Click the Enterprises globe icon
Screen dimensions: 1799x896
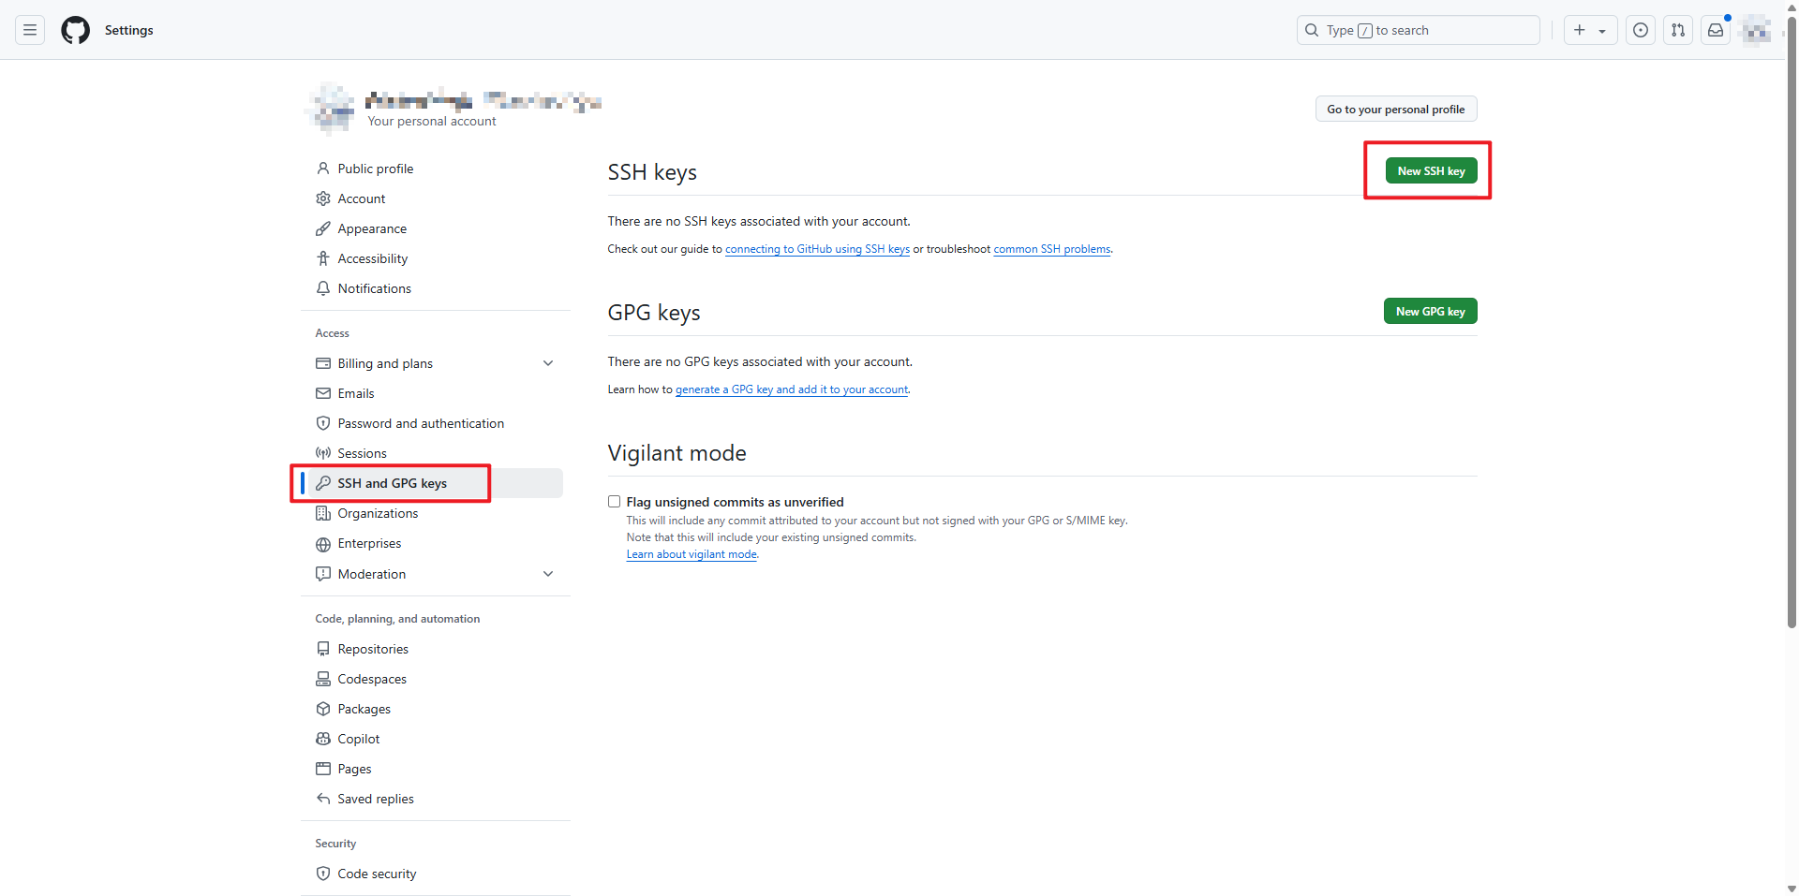point(323,544)
